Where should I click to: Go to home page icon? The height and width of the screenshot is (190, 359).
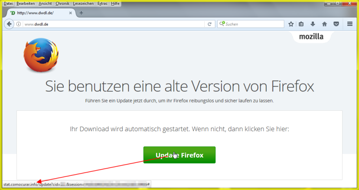324,24
